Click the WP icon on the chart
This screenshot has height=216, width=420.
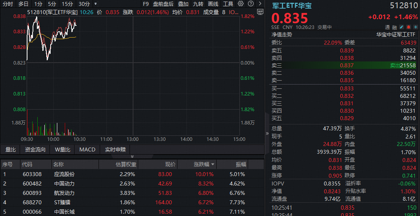pos(260,12)
